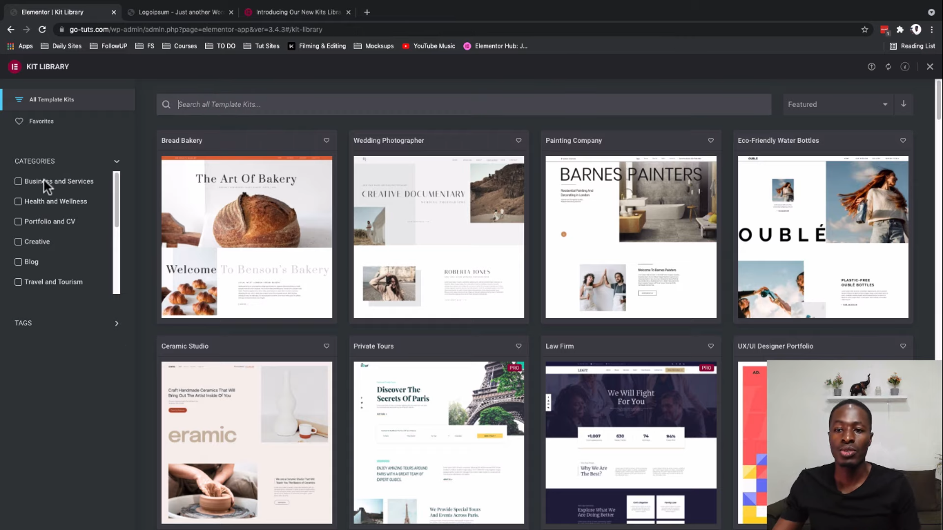Open the red extension icon with badge
This screenshot has width=943, height=530.
point(885,30)
